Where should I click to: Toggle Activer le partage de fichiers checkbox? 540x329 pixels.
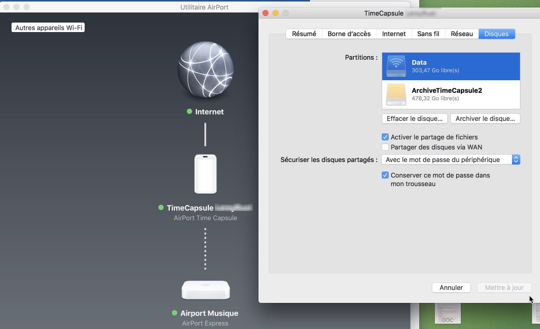click(x=385, y=137)
